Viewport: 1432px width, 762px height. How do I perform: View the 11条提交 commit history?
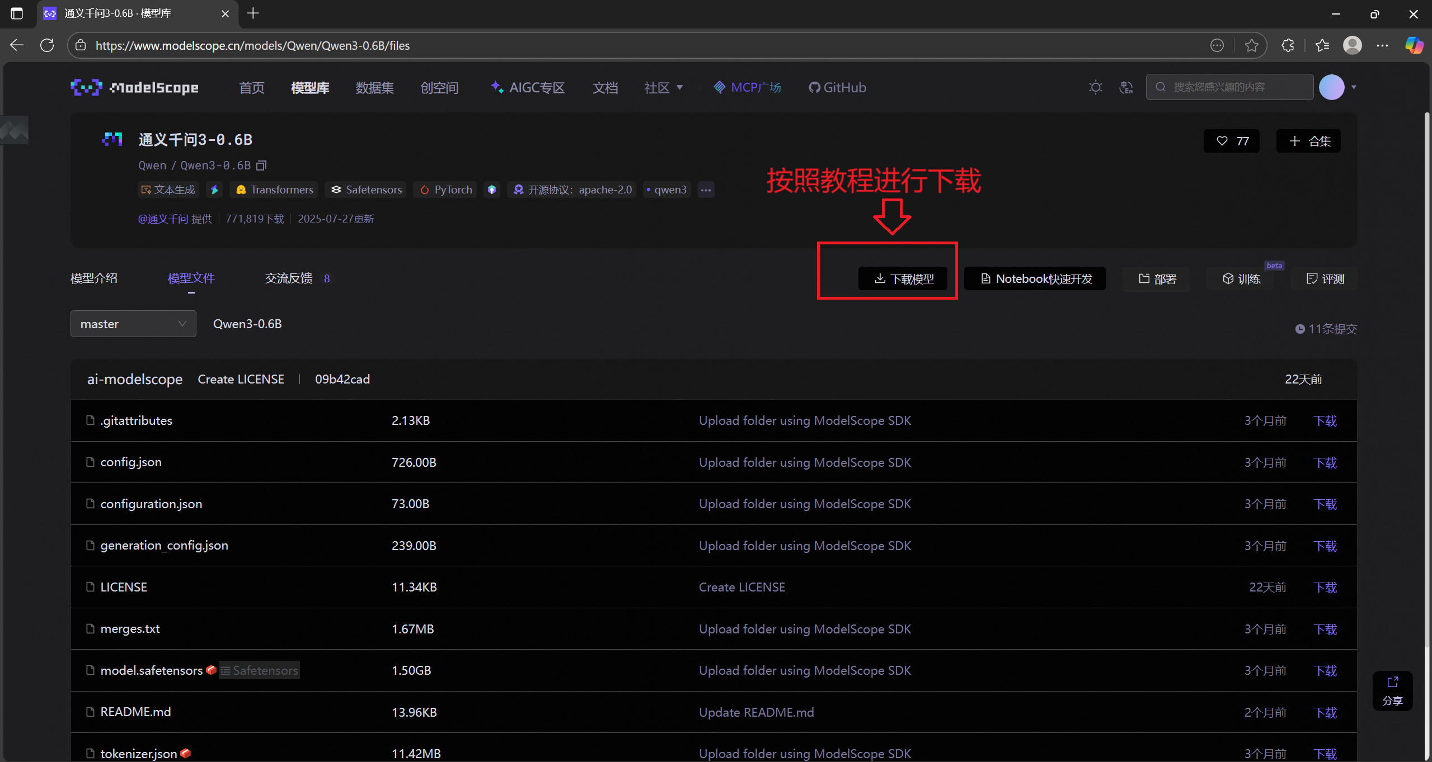(1326, 329)
